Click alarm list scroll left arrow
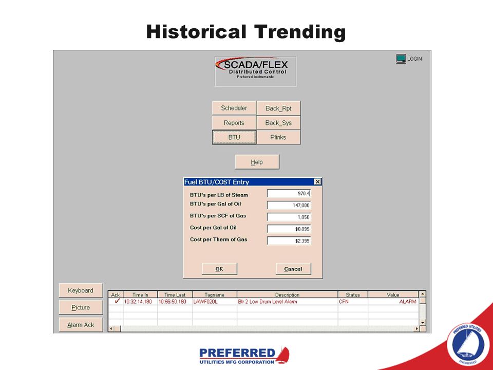 click(x=111, y=329)
